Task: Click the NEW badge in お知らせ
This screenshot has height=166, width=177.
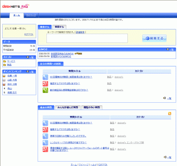Action: point(78,54)
